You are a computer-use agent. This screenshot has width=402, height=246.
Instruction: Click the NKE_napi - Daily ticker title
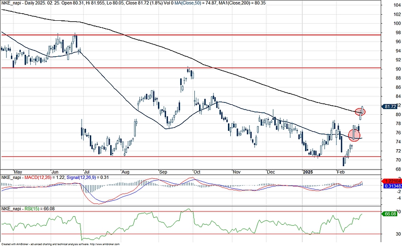17,3
